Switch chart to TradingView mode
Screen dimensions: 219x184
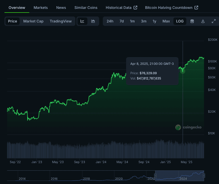tap(61, 21)
